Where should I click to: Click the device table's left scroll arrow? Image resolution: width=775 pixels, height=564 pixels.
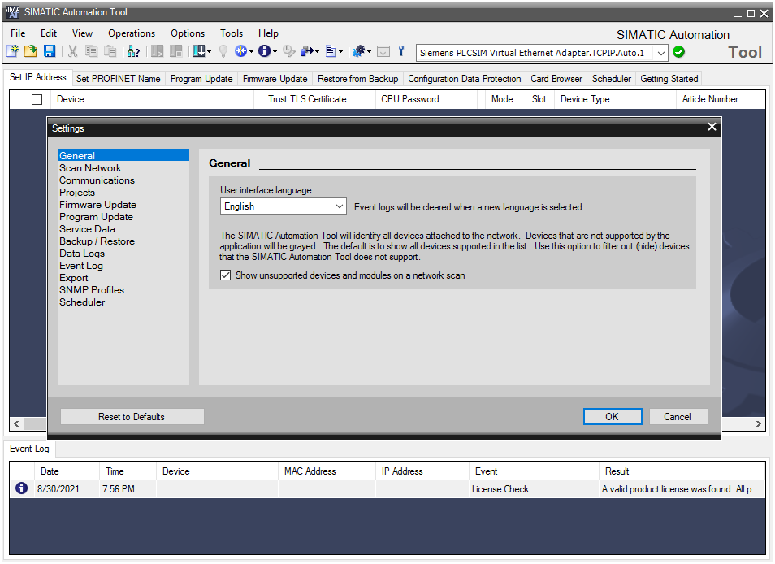pyautogui.click(x=16, y=423)
